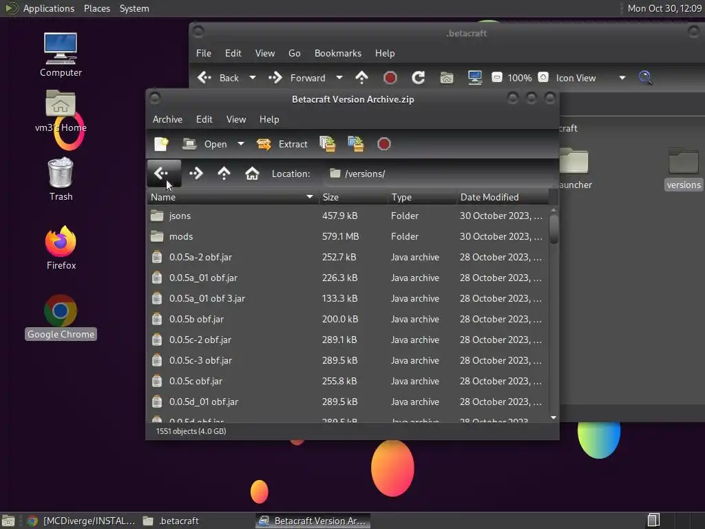
Task: Open File menu in .betacraft window
Action: 204,53
